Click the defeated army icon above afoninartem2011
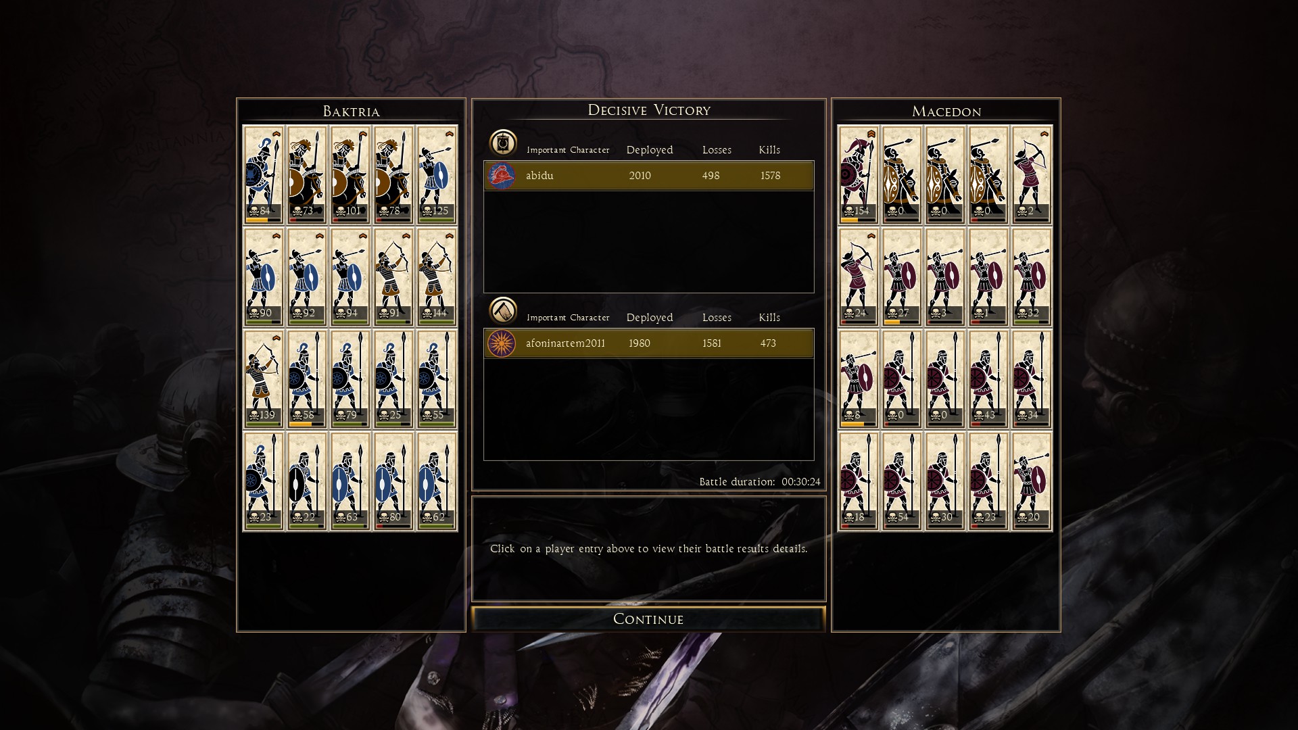Image resolution: width=1298 pixels, height=730 pixels. coord(503,311)
